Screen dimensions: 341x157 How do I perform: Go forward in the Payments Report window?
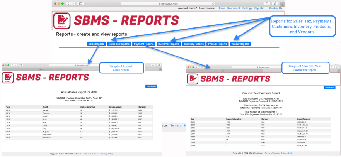pos(200,67)
